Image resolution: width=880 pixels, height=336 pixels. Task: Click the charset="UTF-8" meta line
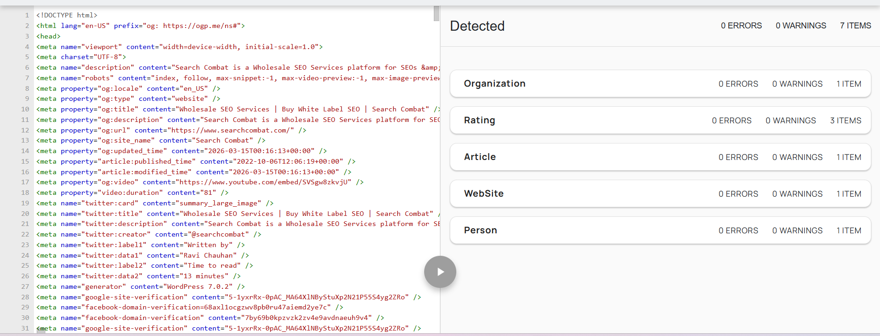click(x=81, y=57)
